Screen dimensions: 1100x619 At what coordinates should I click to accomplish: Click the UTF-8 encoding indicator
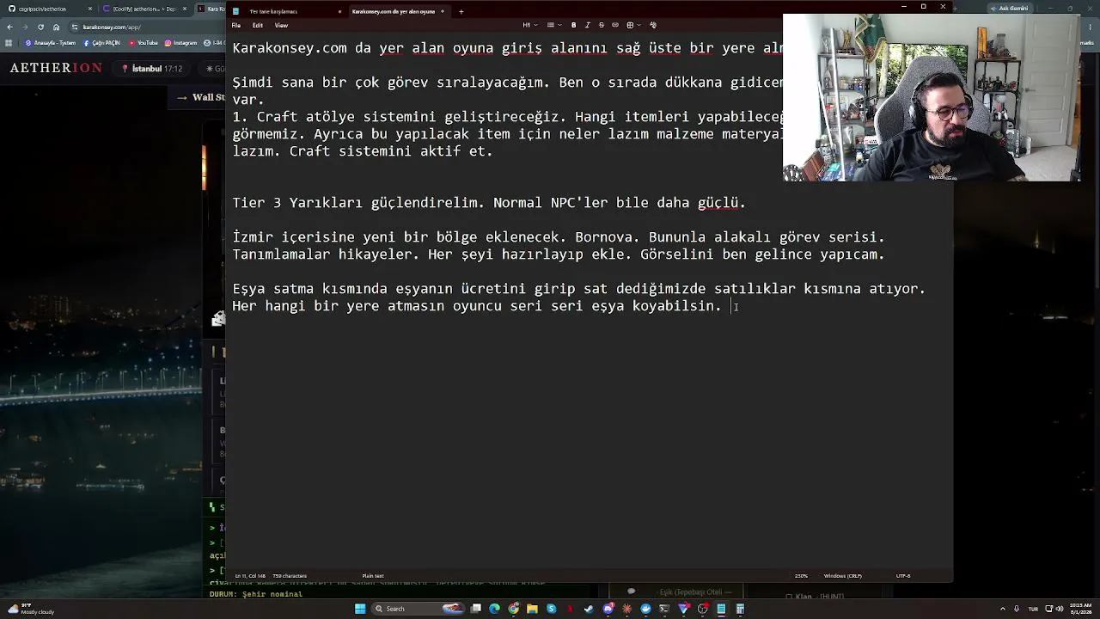pyautogui.click(x=903, y=576)
